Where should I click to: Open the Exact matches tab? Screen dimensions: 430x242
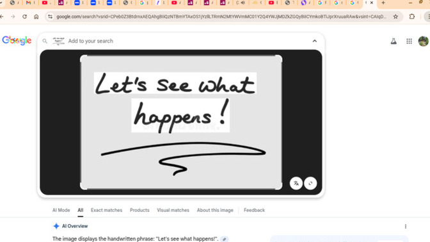tap(106, 210)
